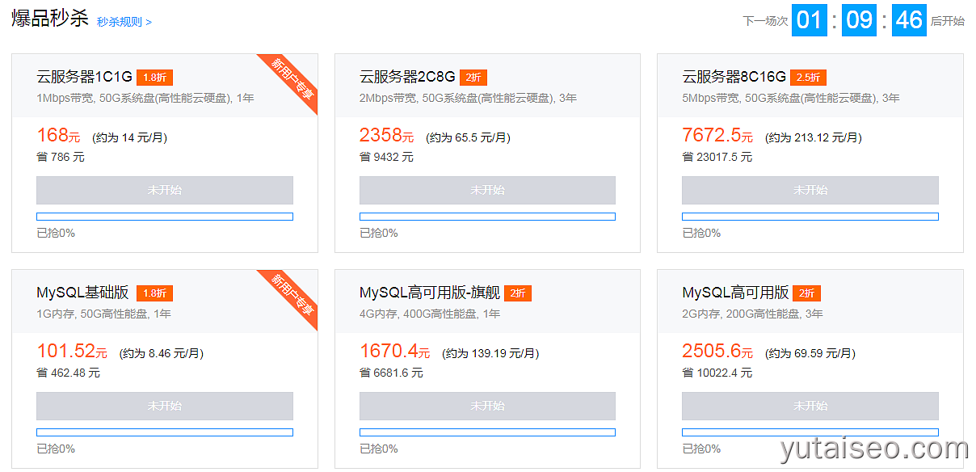Click the 约为 65.5 元/月 text
Viewport: 976px width, 472px height.
click(x=468, y=137)
